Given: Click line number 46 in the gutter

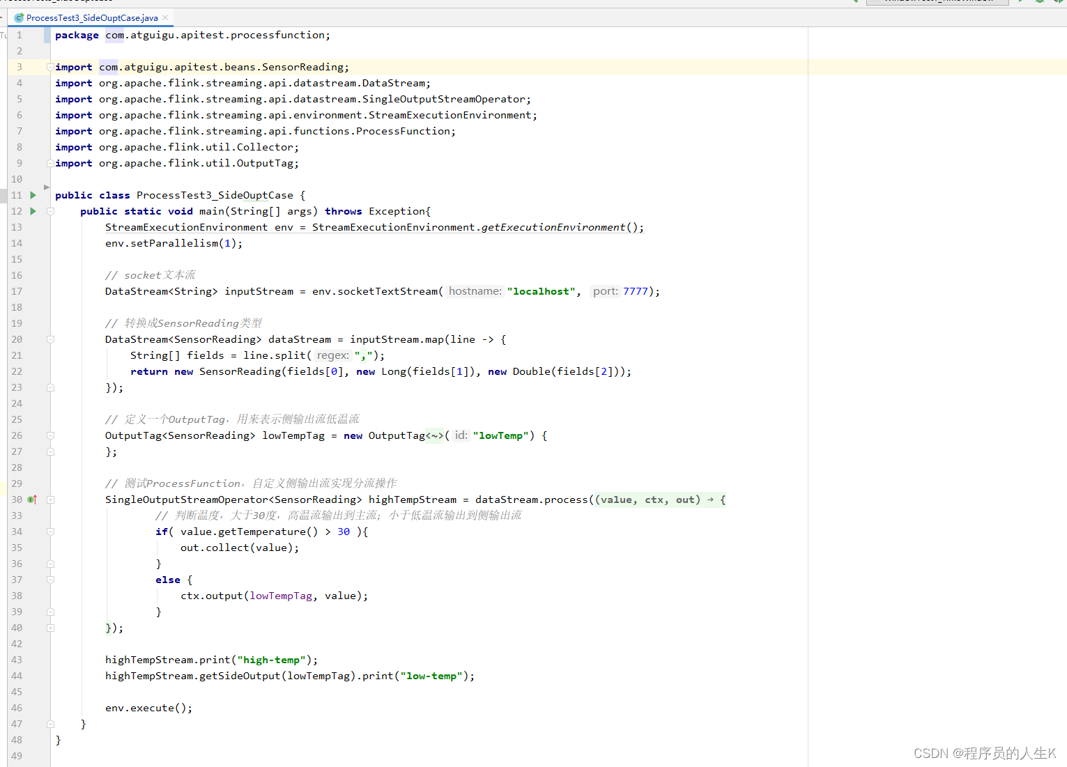Looking at the screenshot, I should (x=17, y=708).
